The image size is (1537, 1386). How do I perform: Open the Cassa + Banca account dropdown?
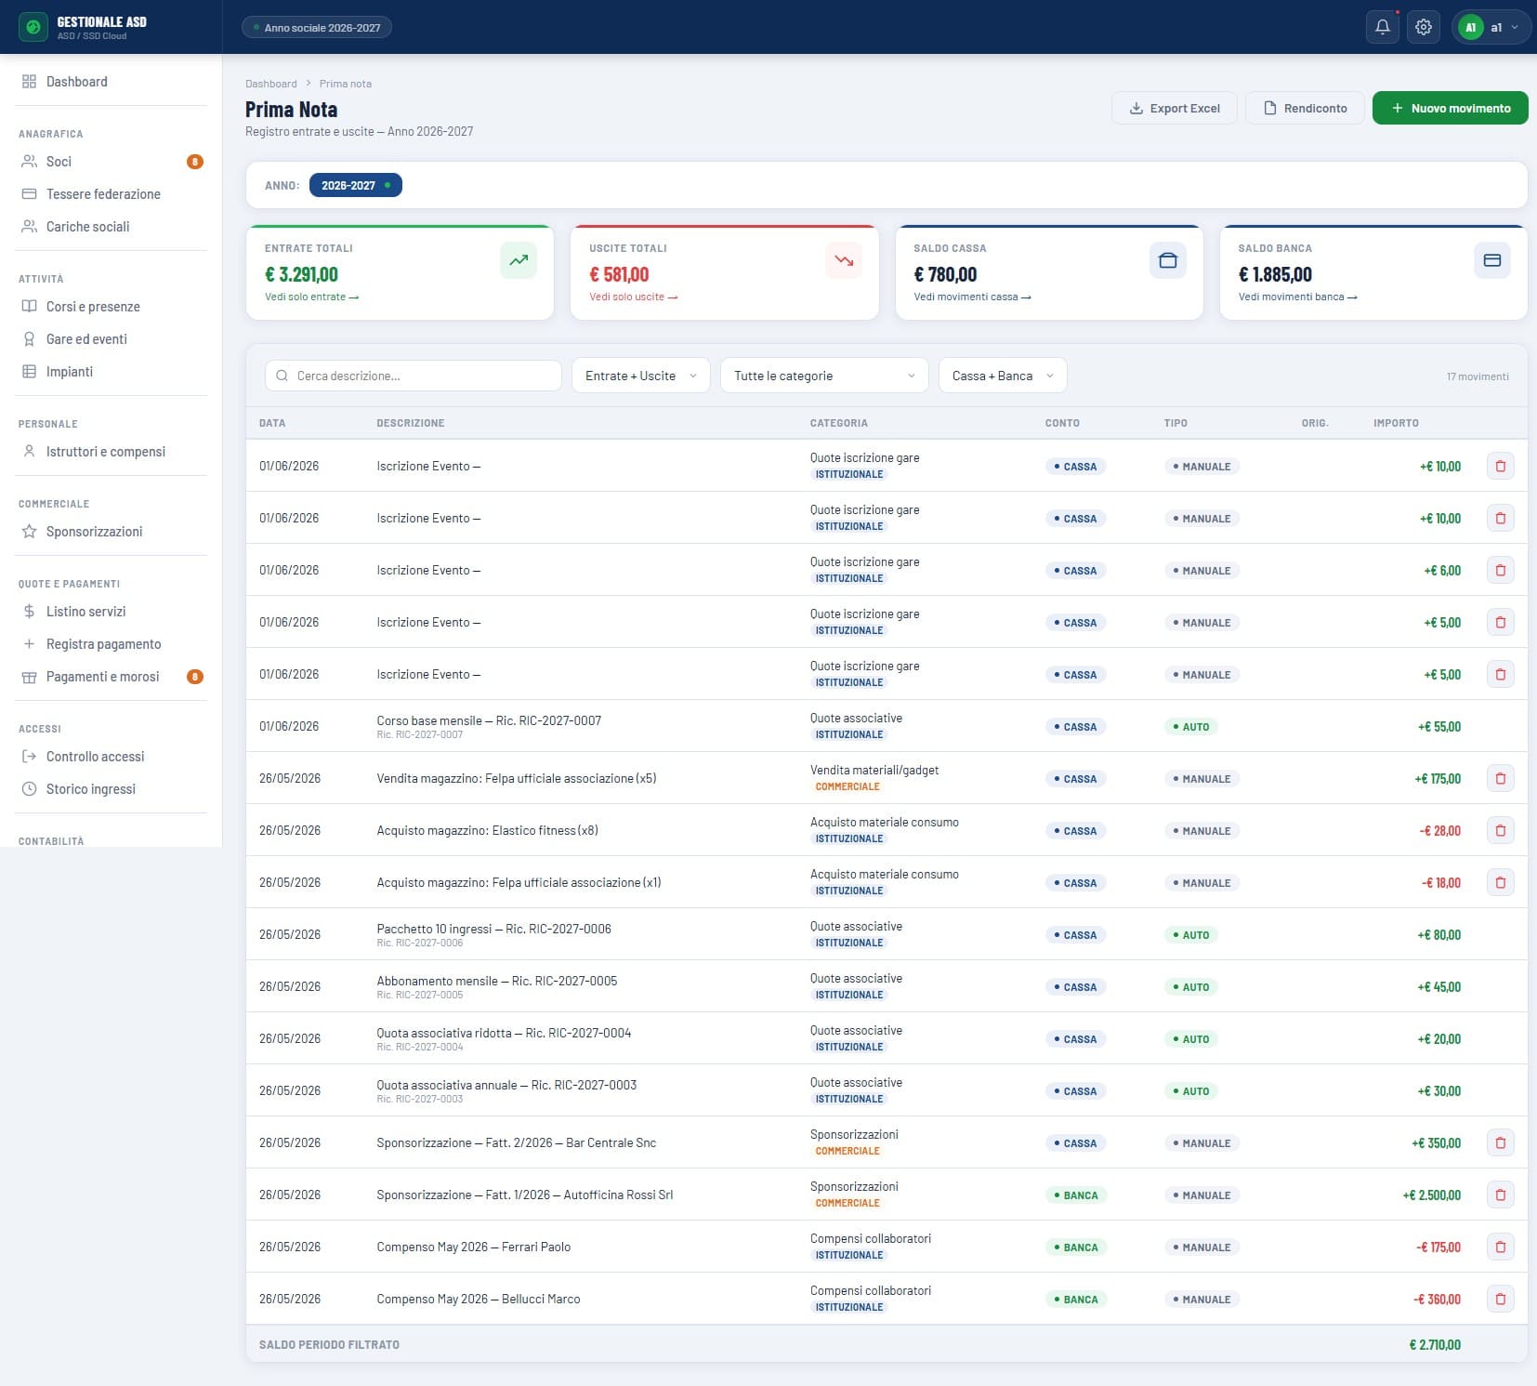coord(1003,376)
